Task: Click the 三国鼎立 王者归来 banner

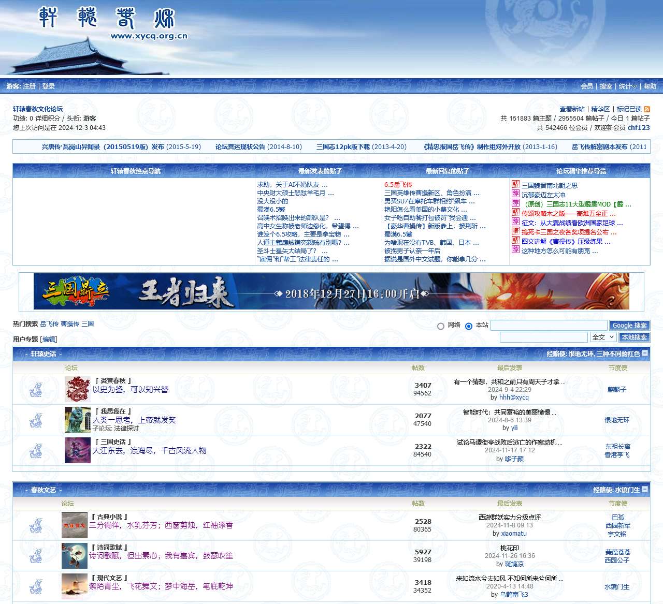Action: (x=331, y=291)
